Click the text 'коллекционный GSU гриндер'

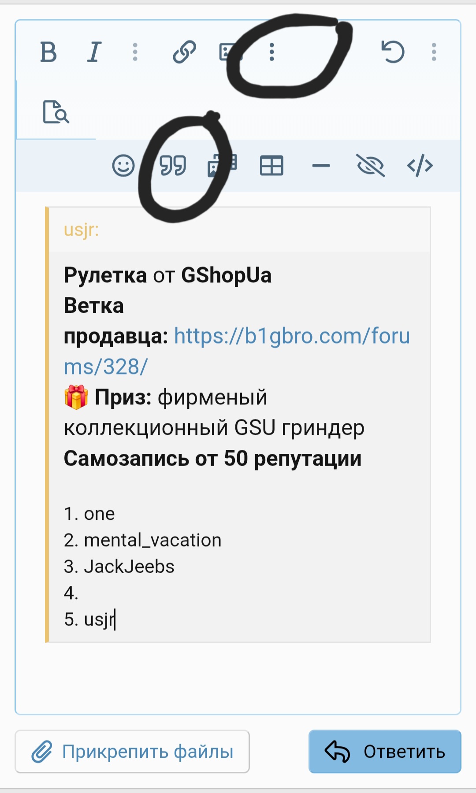pyautogui.click(x=214, y=428)
